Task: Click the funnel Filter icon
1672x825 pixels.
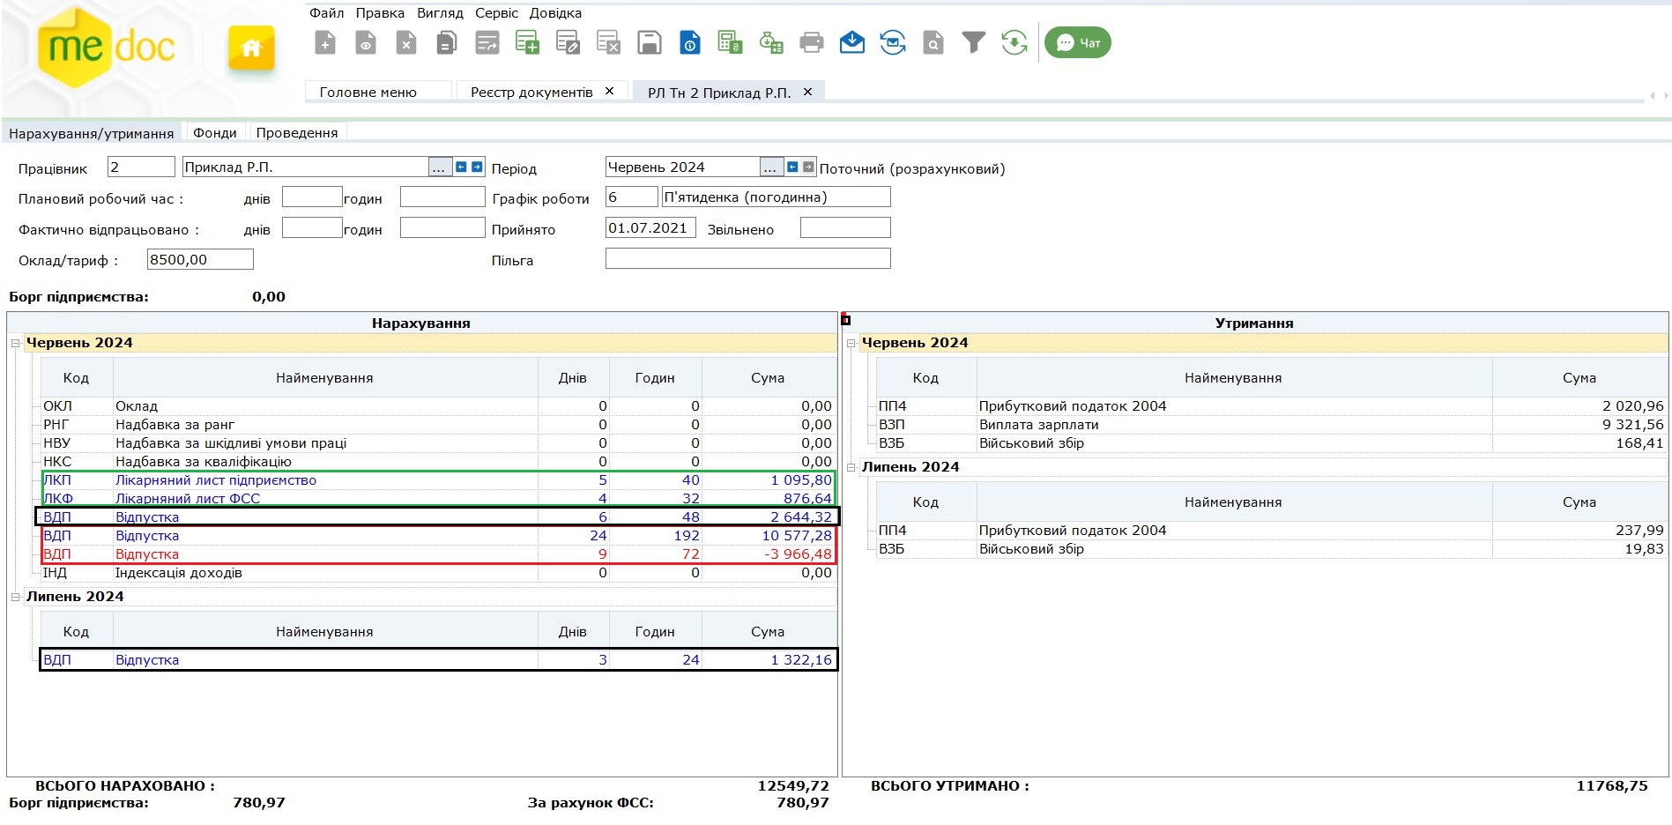Action: (x=973, y=42)
